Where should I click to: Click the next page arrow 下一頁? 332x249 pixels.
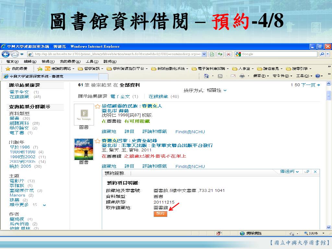[311, 85]
